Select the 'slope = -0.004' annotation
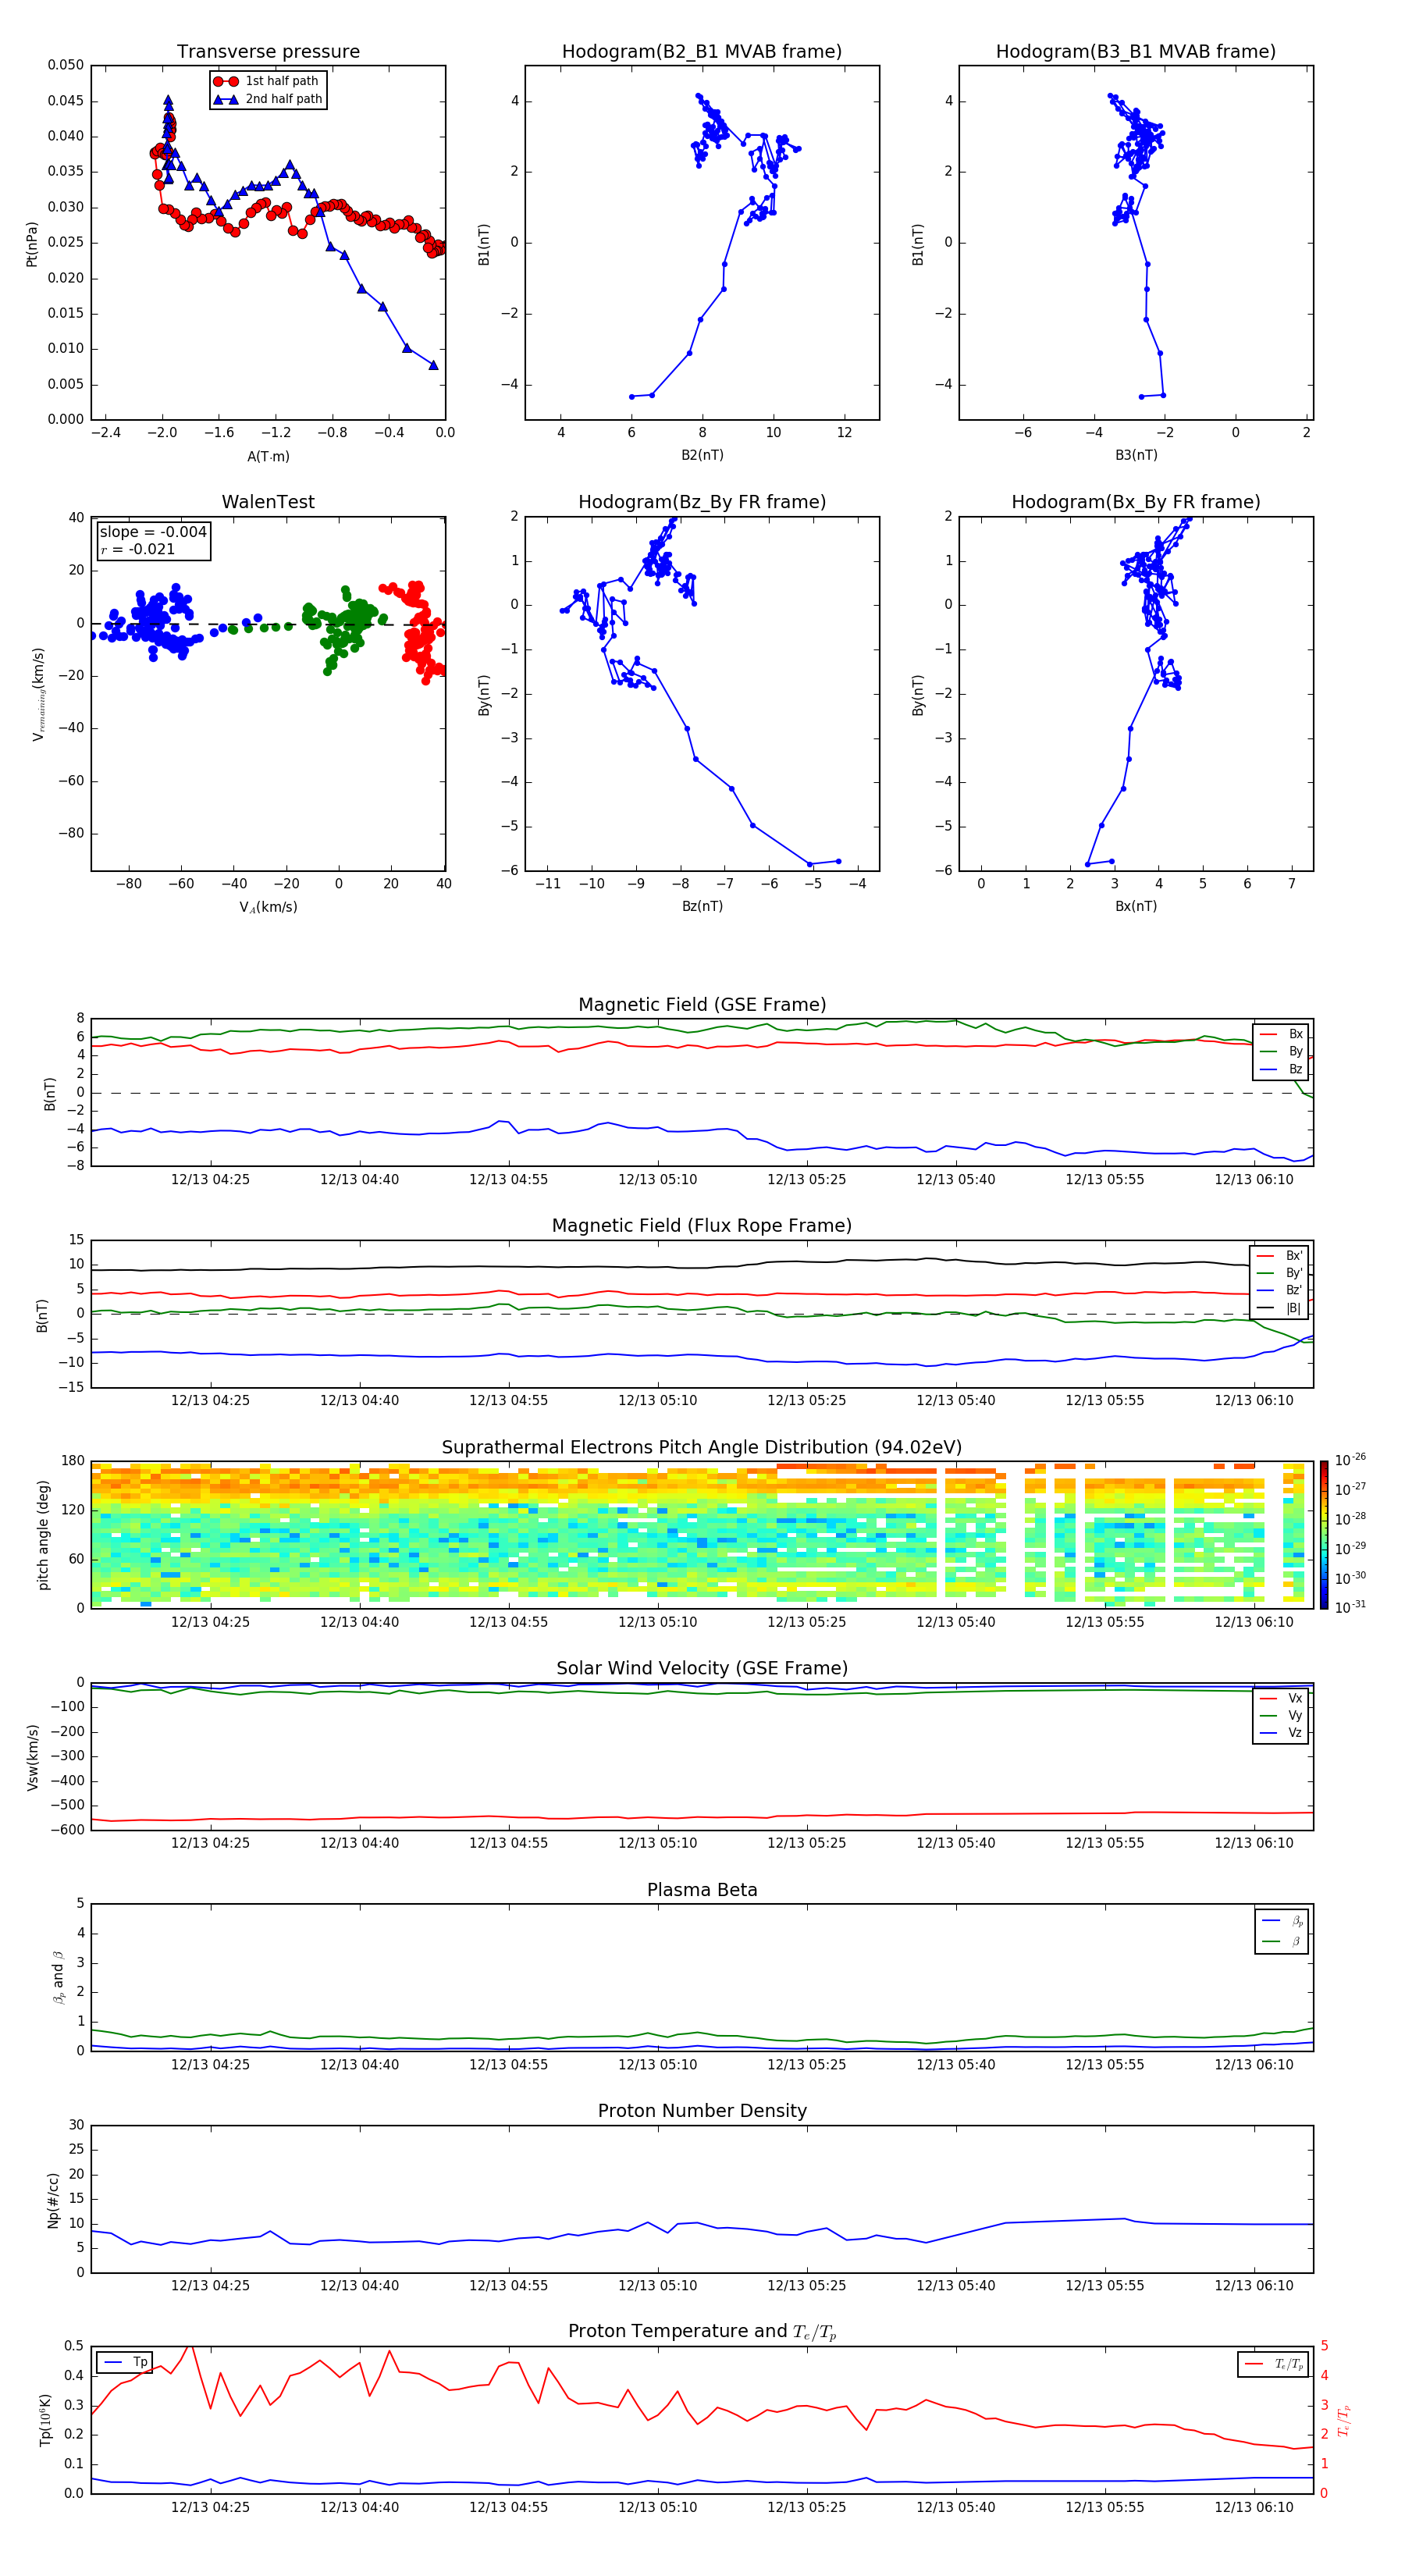The height and width of the screenshot is (2576, 1405). pyautogui.click(x=153, y=532)
